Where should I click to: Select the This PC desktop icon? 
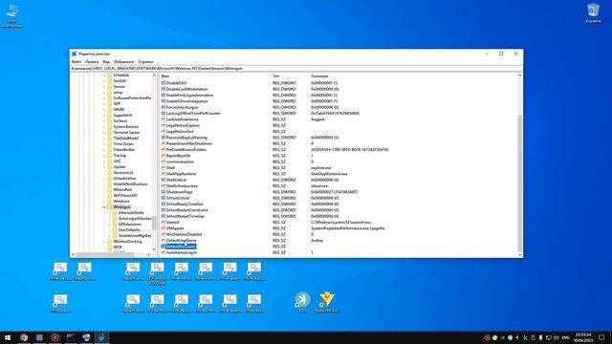pyautogui.click(x=12, y=15)
